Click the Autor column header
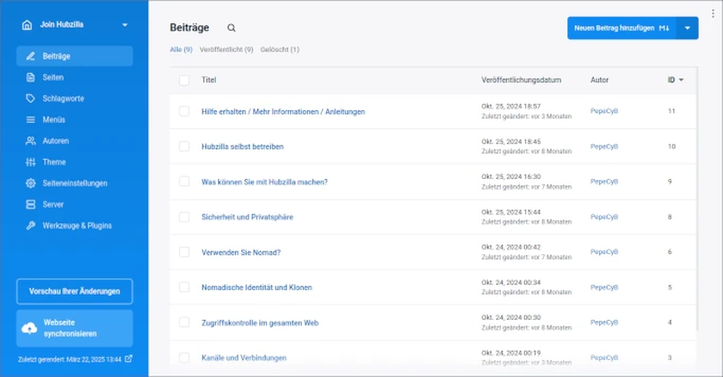 tap(599, 80)
